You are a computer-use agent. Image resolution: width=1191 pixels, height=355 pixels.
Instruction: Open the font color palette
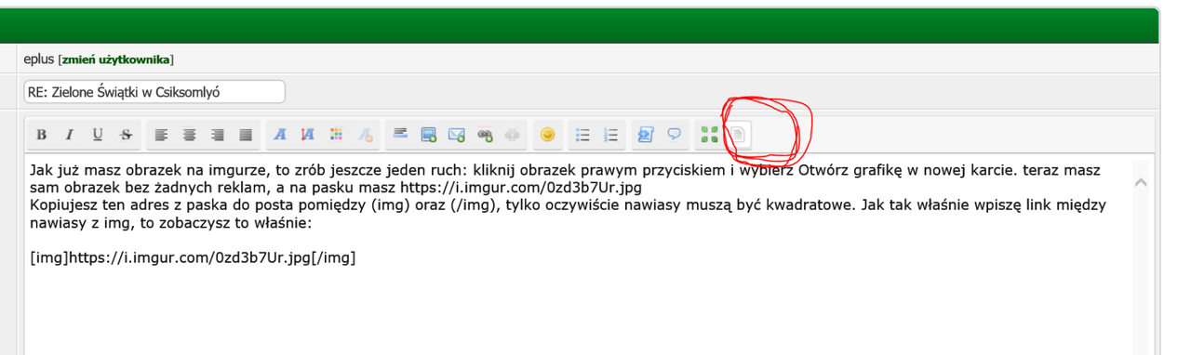(337, 135)
